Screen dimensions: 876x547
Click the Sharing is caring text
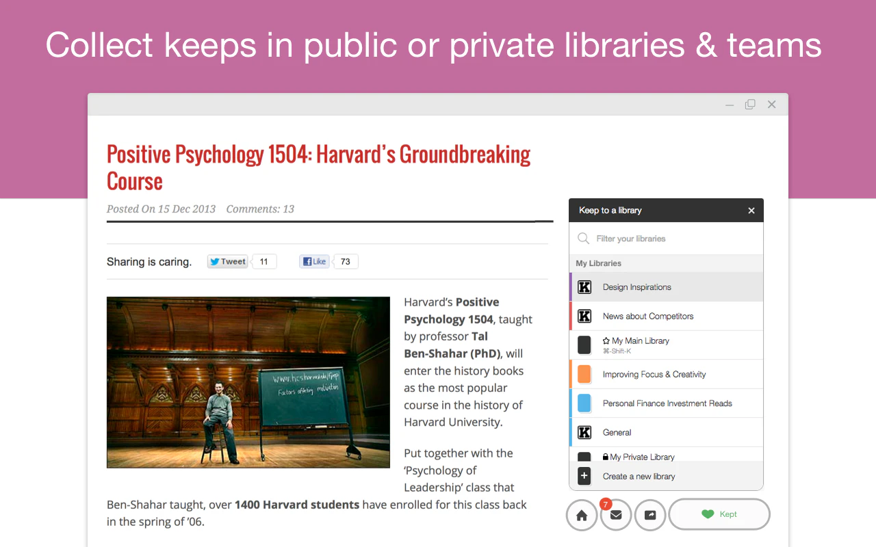point(149,262)
